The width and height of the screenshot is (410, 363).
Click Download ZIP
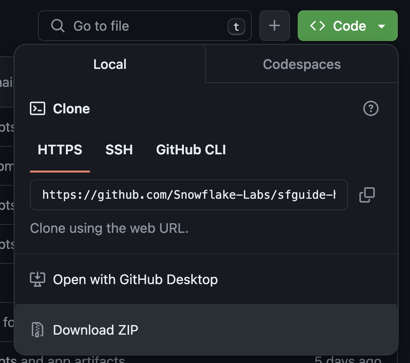(x=96, y=330)
